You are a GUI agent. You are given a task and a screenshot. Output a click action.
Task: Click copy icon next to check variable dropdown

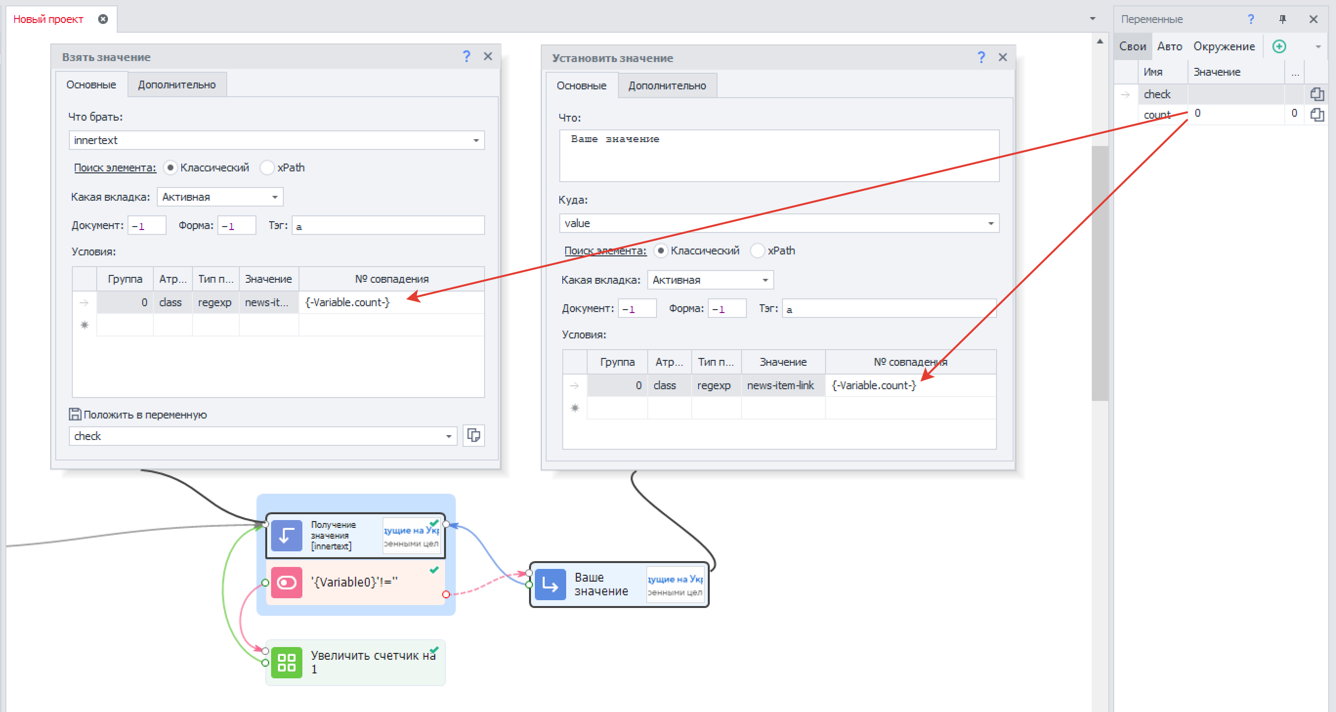[473, 436]
